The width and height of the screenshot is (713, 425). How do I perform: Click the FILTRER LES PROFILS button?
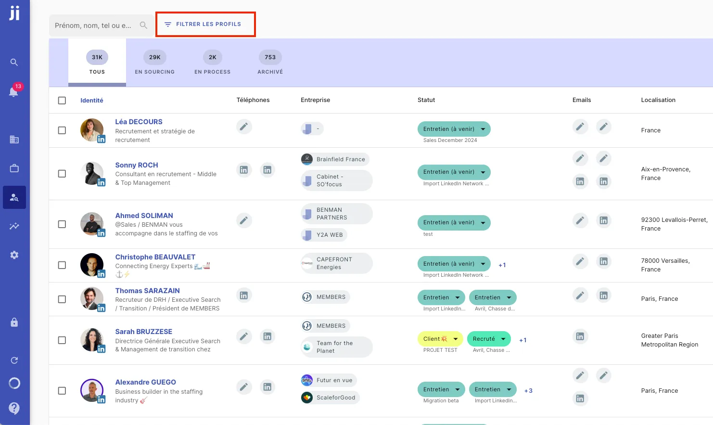(205, 23)
